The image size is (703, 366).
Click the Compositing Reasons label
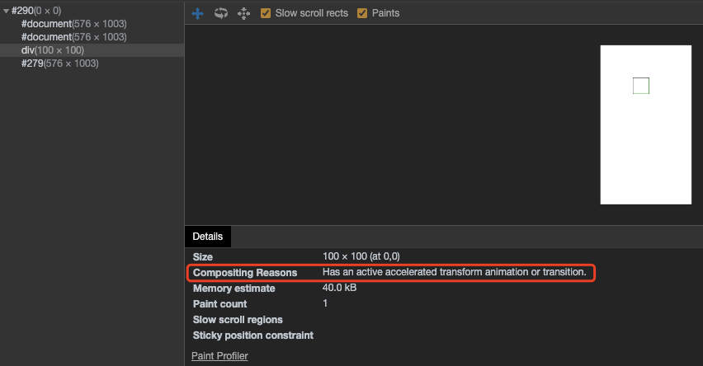pos(245,273)
